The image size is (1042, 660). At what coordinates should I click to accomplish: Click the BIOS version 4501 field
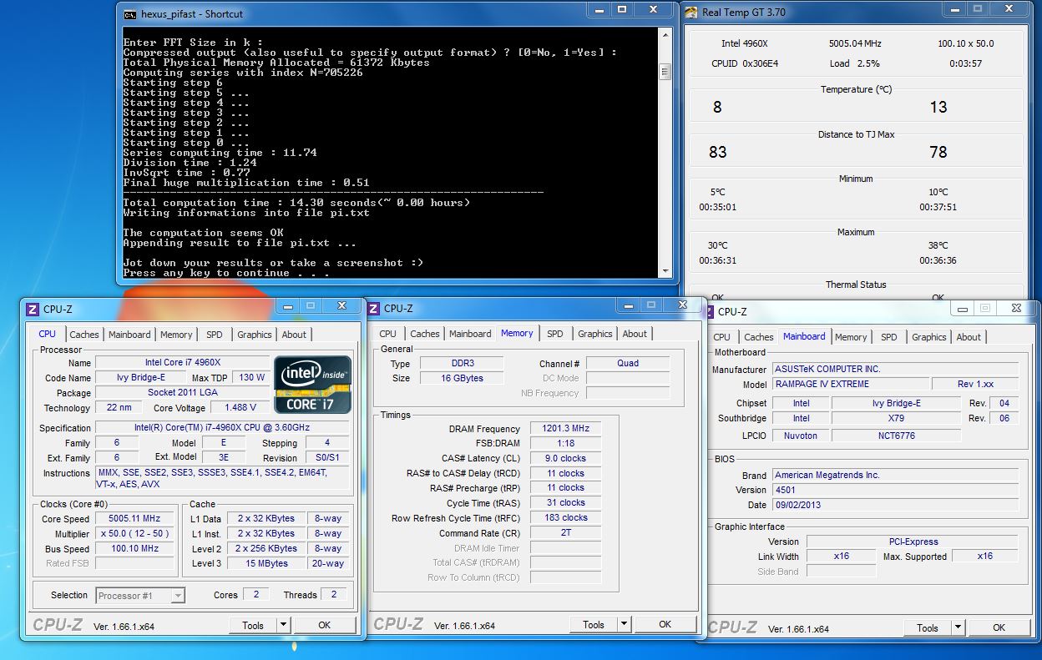(x=895, y=490)
